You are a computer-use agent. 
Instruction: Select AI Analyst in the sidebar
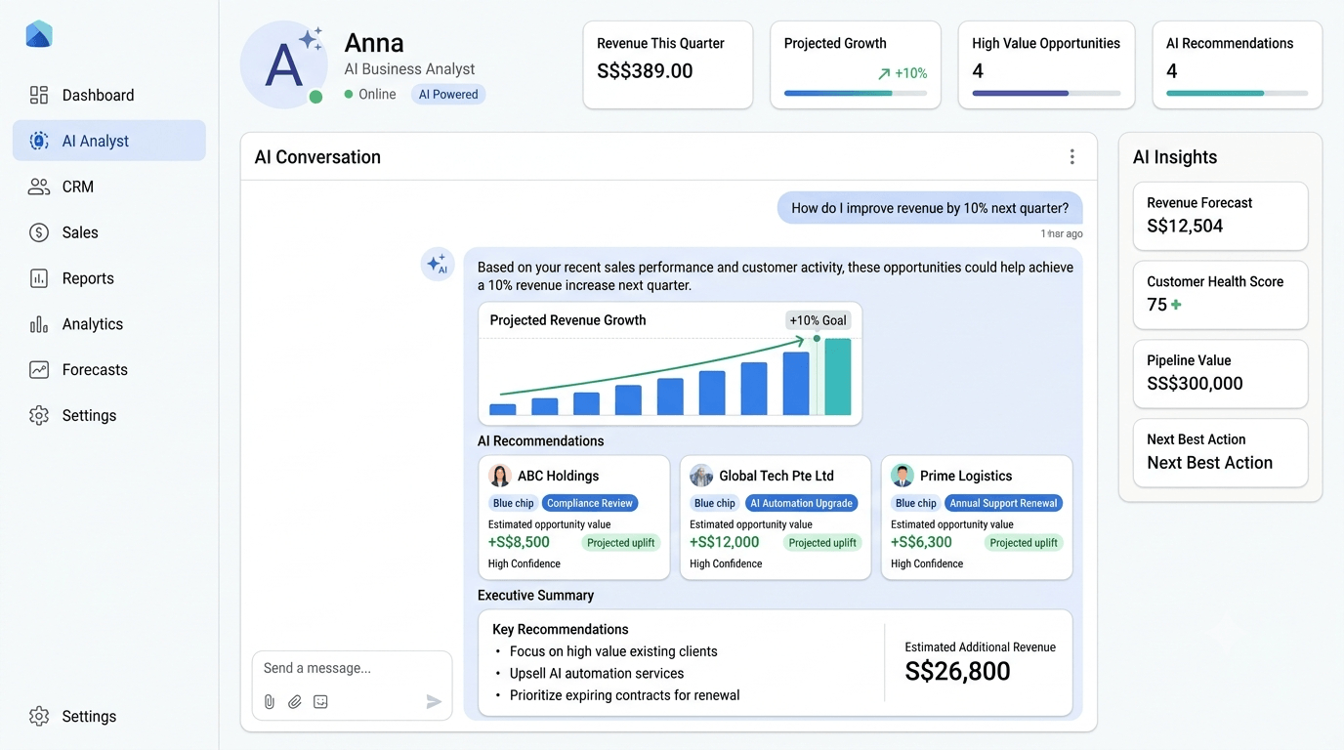point(109,141)
